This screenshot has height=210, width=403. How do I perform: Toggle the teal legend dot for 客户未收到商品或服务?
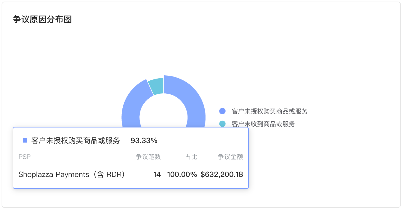222,124
